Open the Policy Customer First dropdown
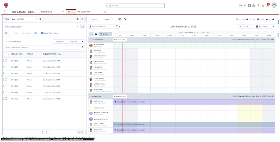Screen dimensions: 280x142 coord(24,19)
